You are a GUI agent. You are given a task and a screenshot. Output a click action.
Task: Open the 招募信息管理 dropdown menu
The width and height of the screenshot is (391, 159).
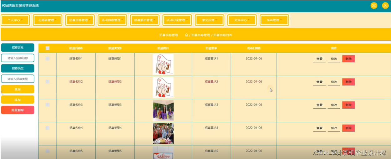pos(80,20)
